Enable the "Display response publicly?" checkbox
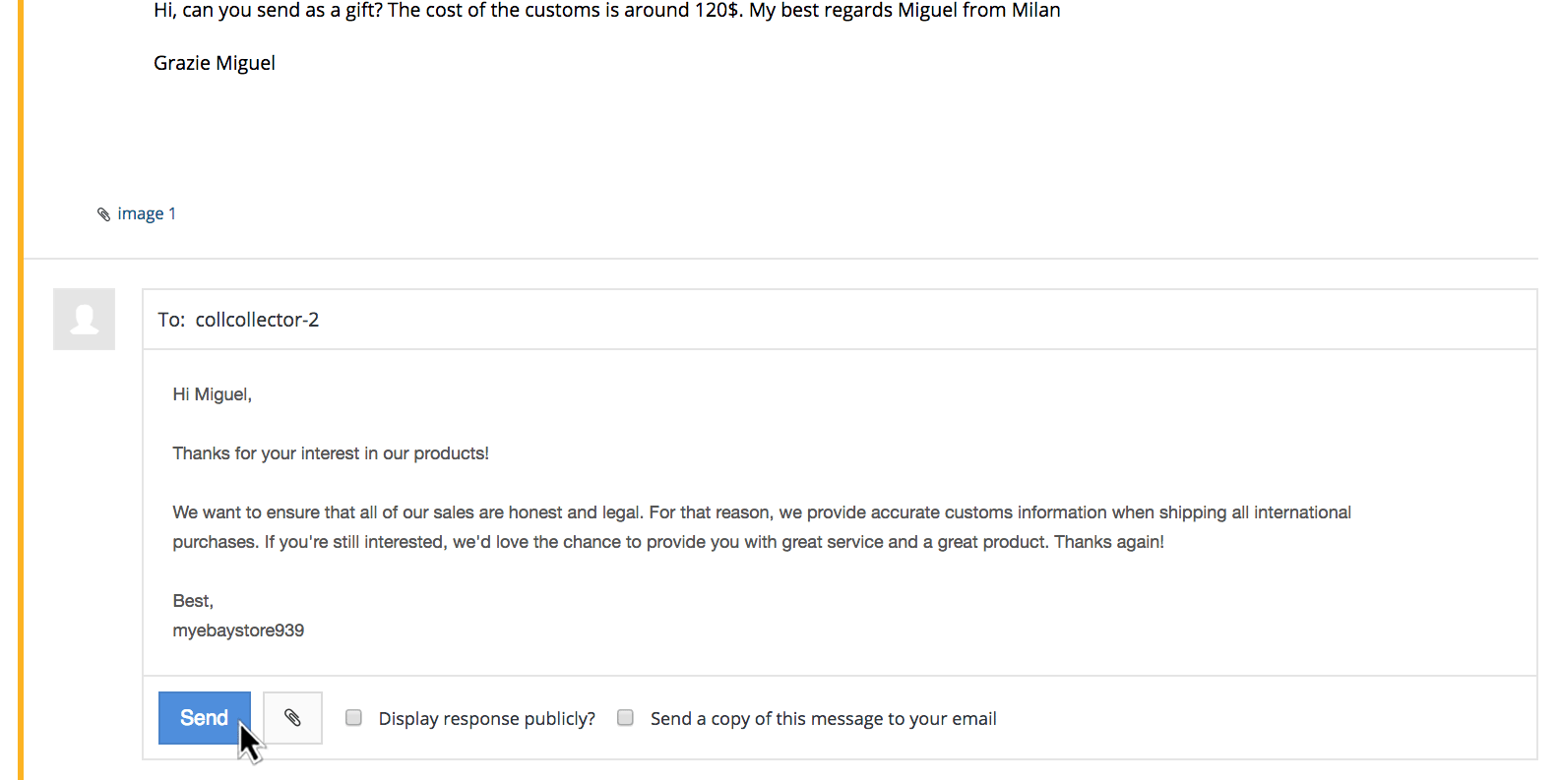The width and height of the screenshot is (1559, 780). (353, 718)
